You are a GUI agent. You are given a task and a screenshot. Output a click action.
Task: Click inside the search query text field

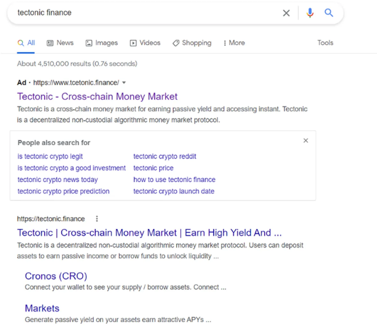tap(142, 12)
